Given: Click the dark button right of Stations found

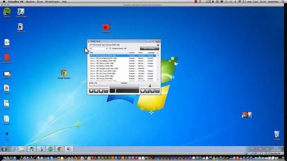Looking at the screenshot, I should tap(149, 48).
